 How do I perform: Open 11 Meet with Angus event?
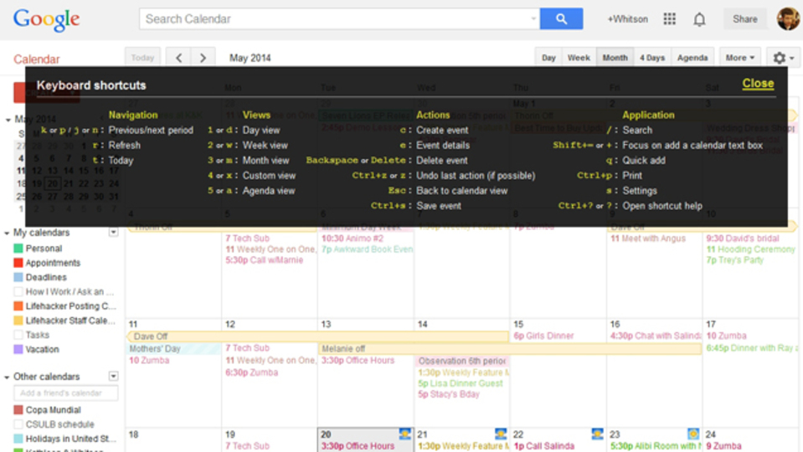pos(648,238)
